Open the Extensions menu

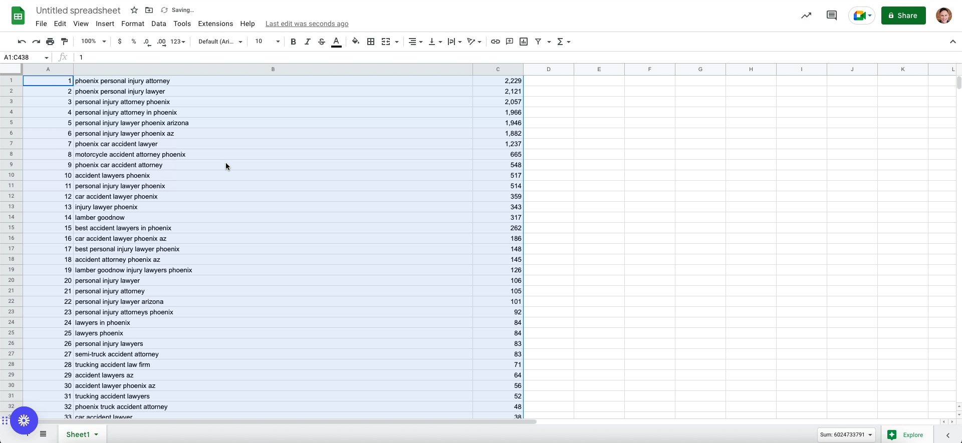(x=215, y=24)
